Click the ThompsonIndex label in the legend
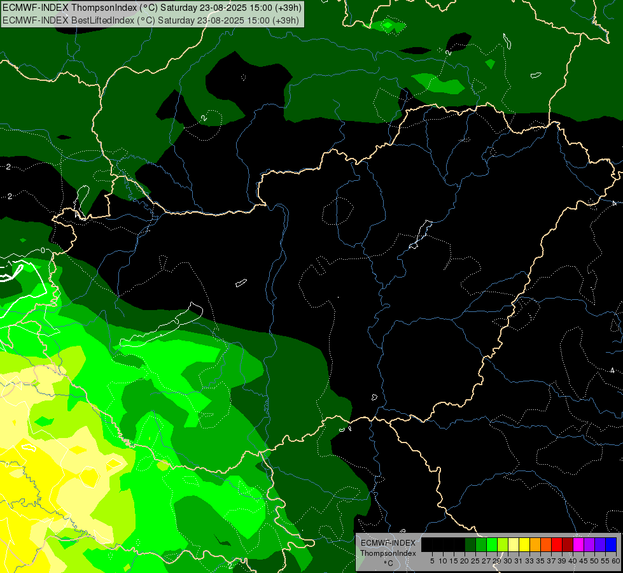623x573 pixels. click(388, 553)
